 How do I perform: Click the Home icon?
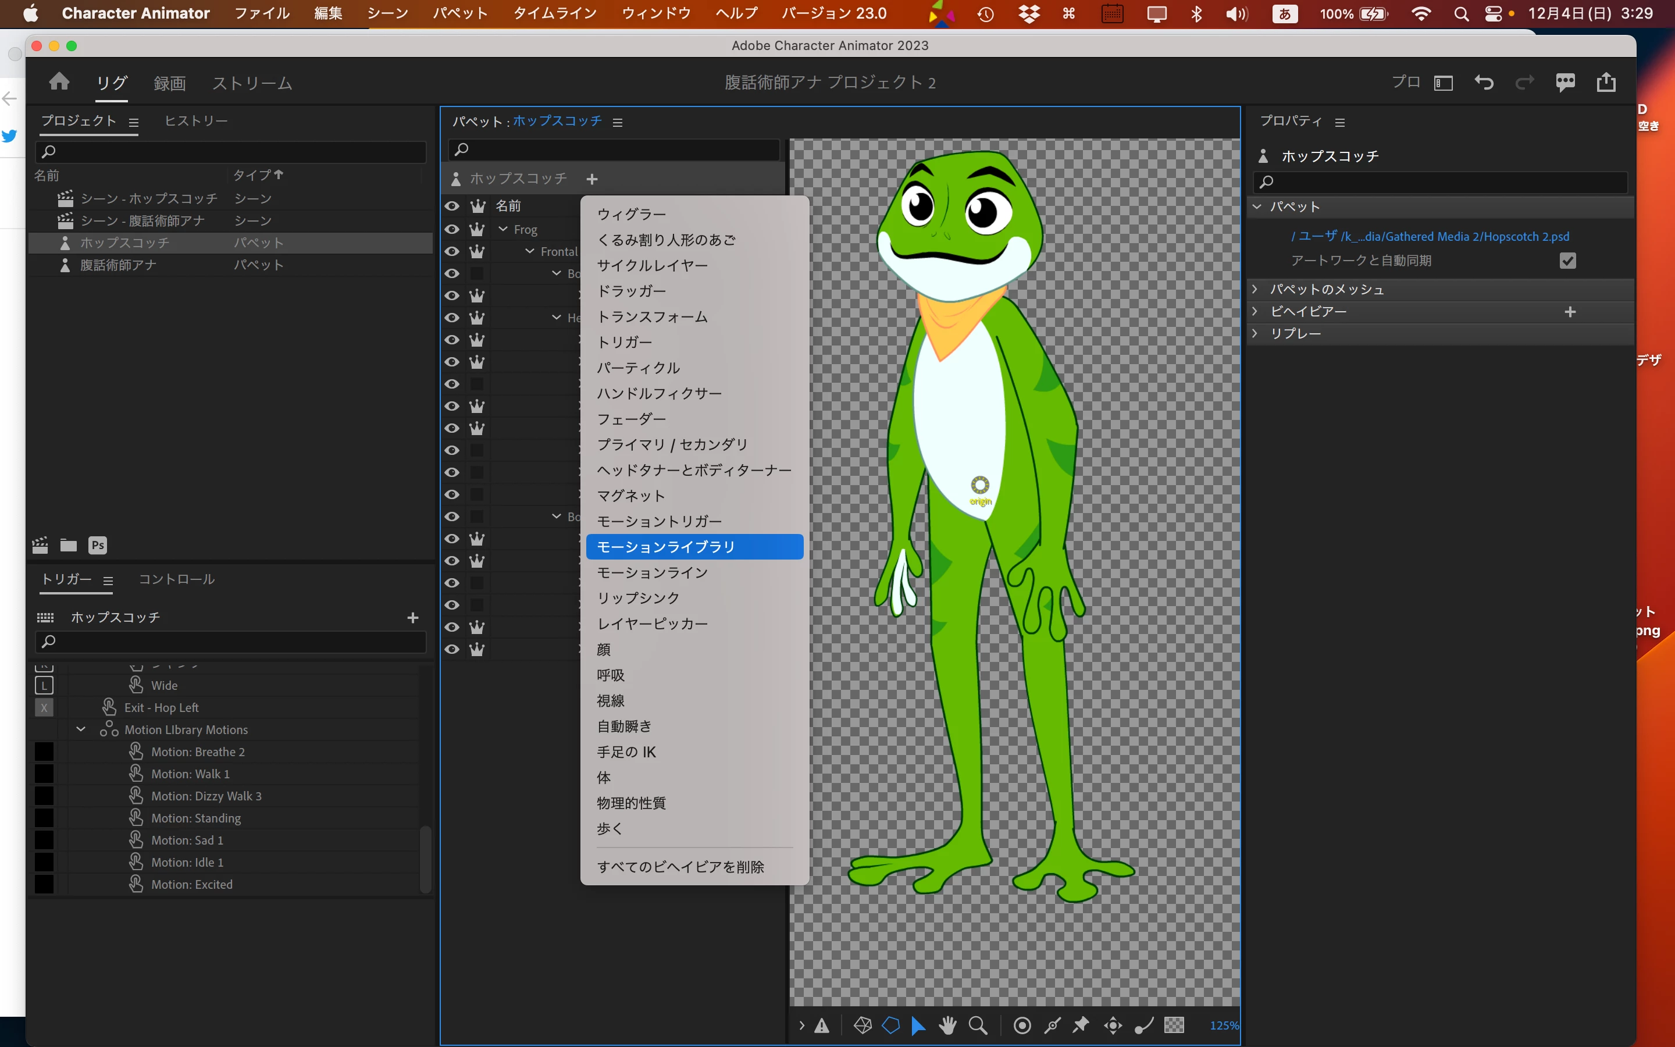[59, 81]
